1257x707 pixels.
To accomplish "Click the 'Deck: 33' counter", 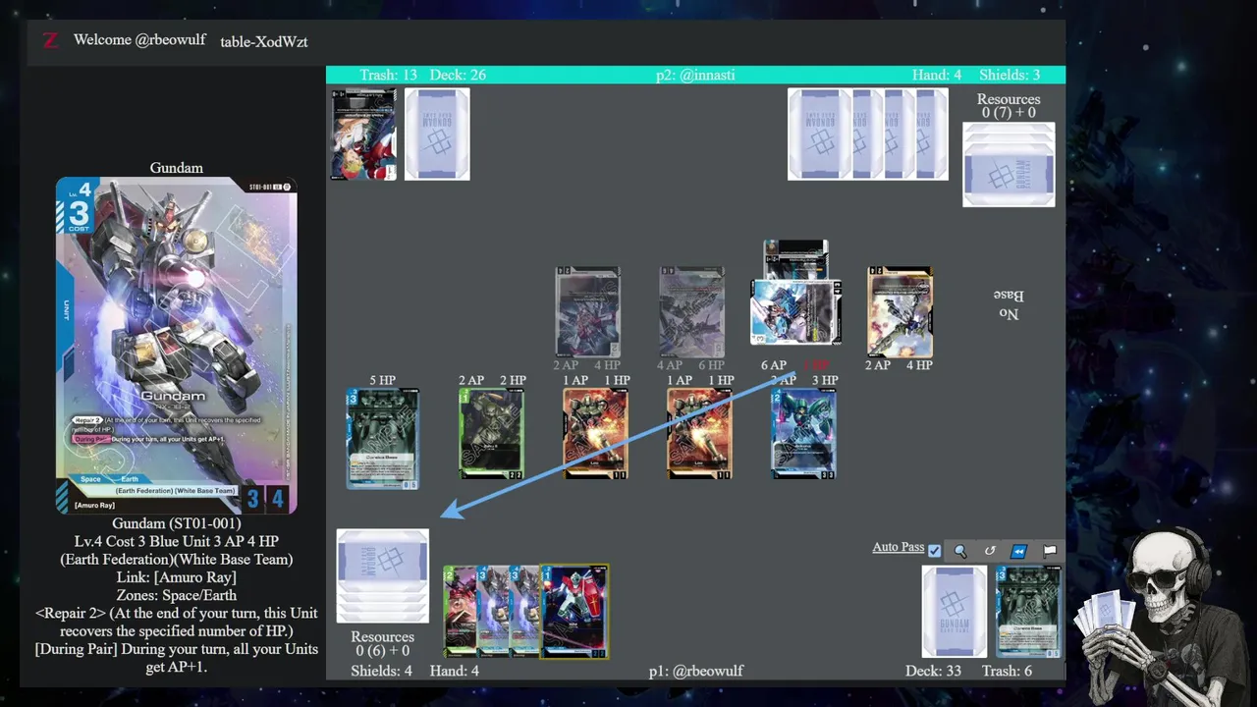I will (x=933, y=671).
